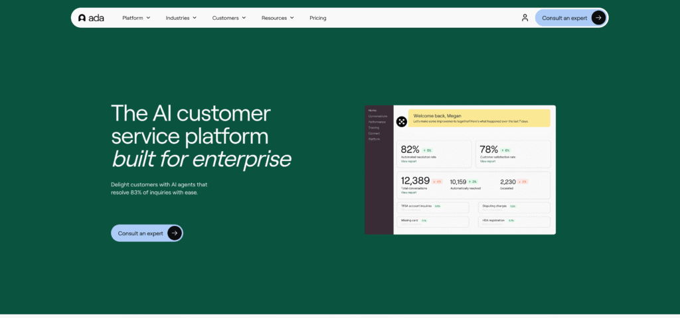Go to the Pricing page
The height and width of the screenshot is (318, 680).
coord(317,18)
